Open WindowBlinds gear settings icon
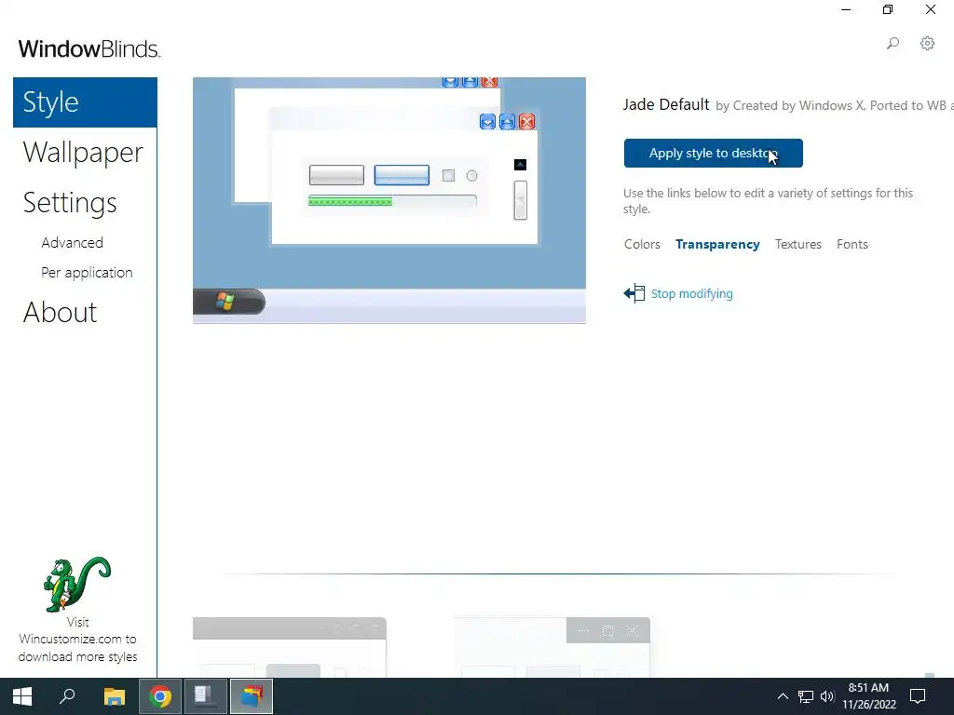This screenshot has height=715, width=954. (x=927, y=43)
